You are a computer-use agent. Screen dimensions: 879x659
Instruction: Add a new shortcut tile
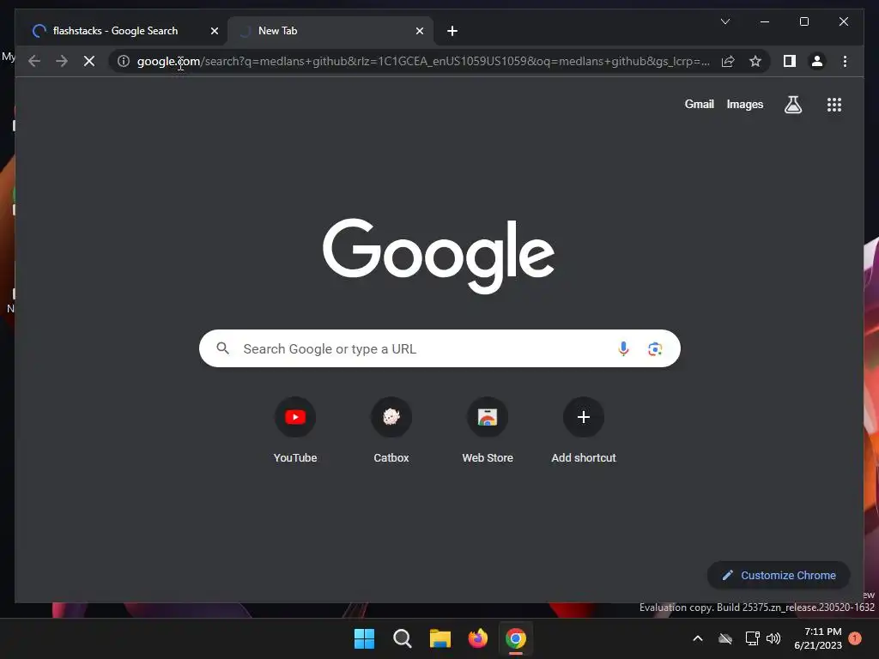pos(584,431)
